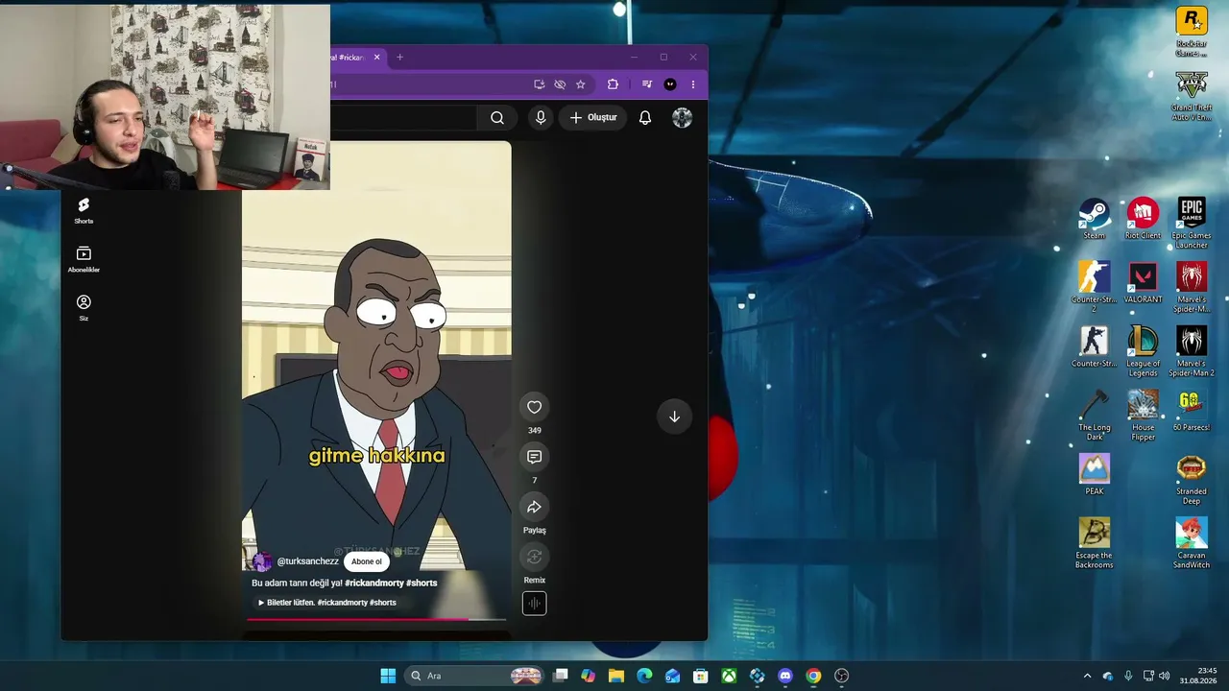The width and height of the screenshot is (1229, 691).
Task: Switch to Chrome on taskbar
Action: click(x=813, y=676)
